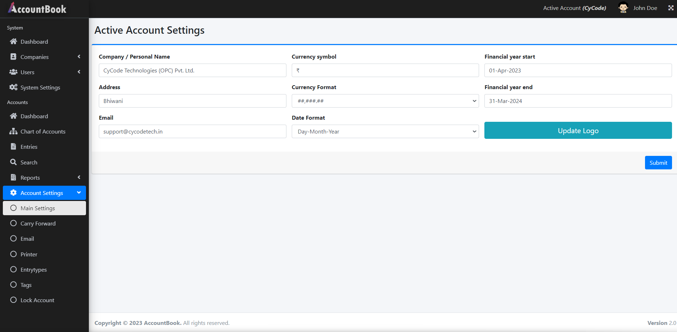Click the AccountBook logo

[x=37, y=9]
